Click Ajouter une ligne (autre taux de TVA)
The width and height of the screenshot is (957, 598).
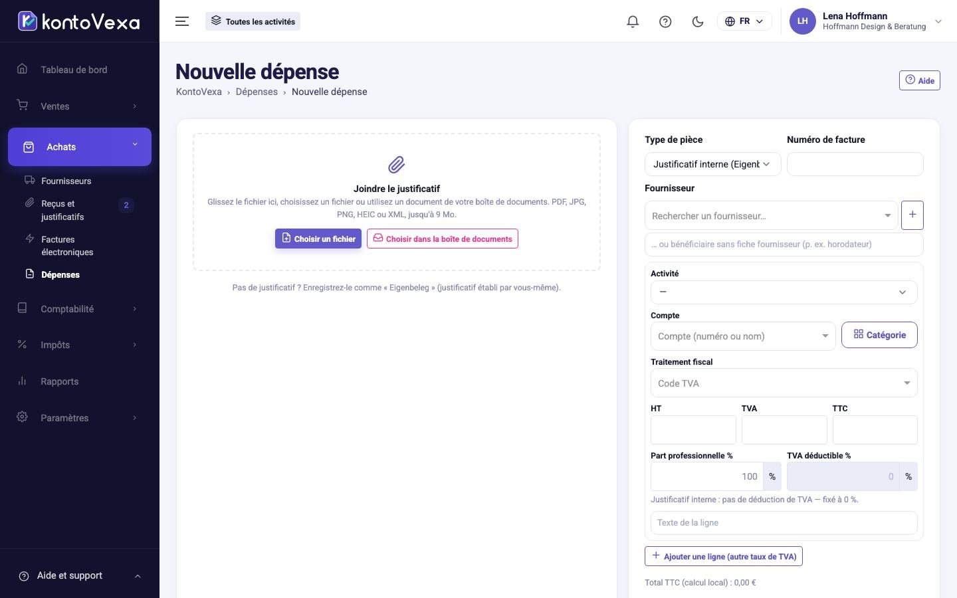click(x=724, y=556)
